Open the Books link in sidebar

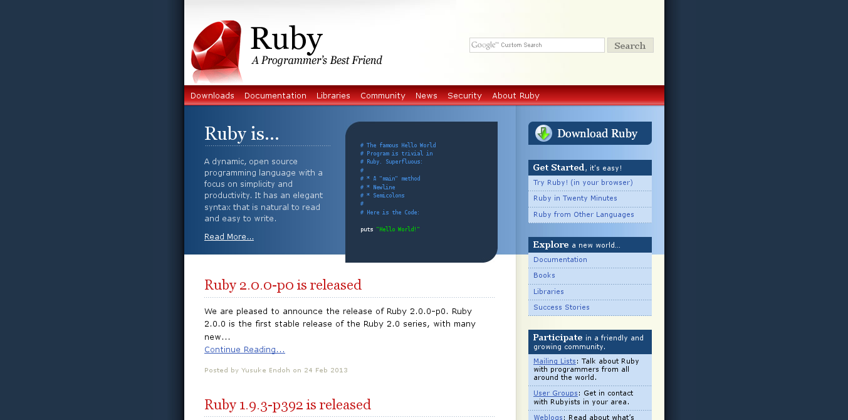tap(544, 275)
